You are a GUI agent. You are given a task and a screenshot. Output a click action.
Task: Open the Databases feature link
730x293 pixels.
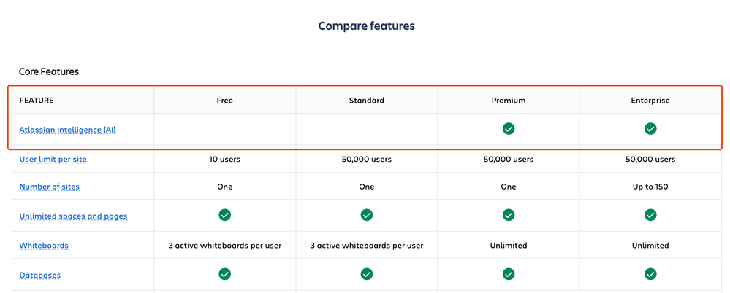(40, 276)
